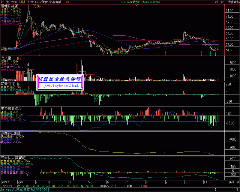
Task: Select the 三大法人買賣超 panel title
Action: tap(13, 158)
